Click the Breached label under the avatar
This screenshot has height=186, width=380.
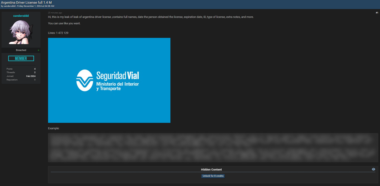pyautogui.click(x=21, y=50)
